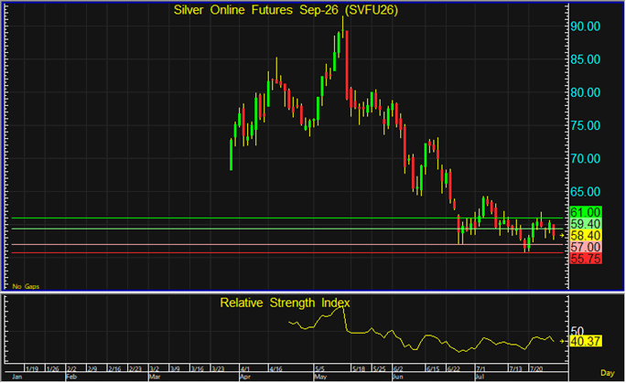Click the 3/16 date label

(x=197, y=369)
